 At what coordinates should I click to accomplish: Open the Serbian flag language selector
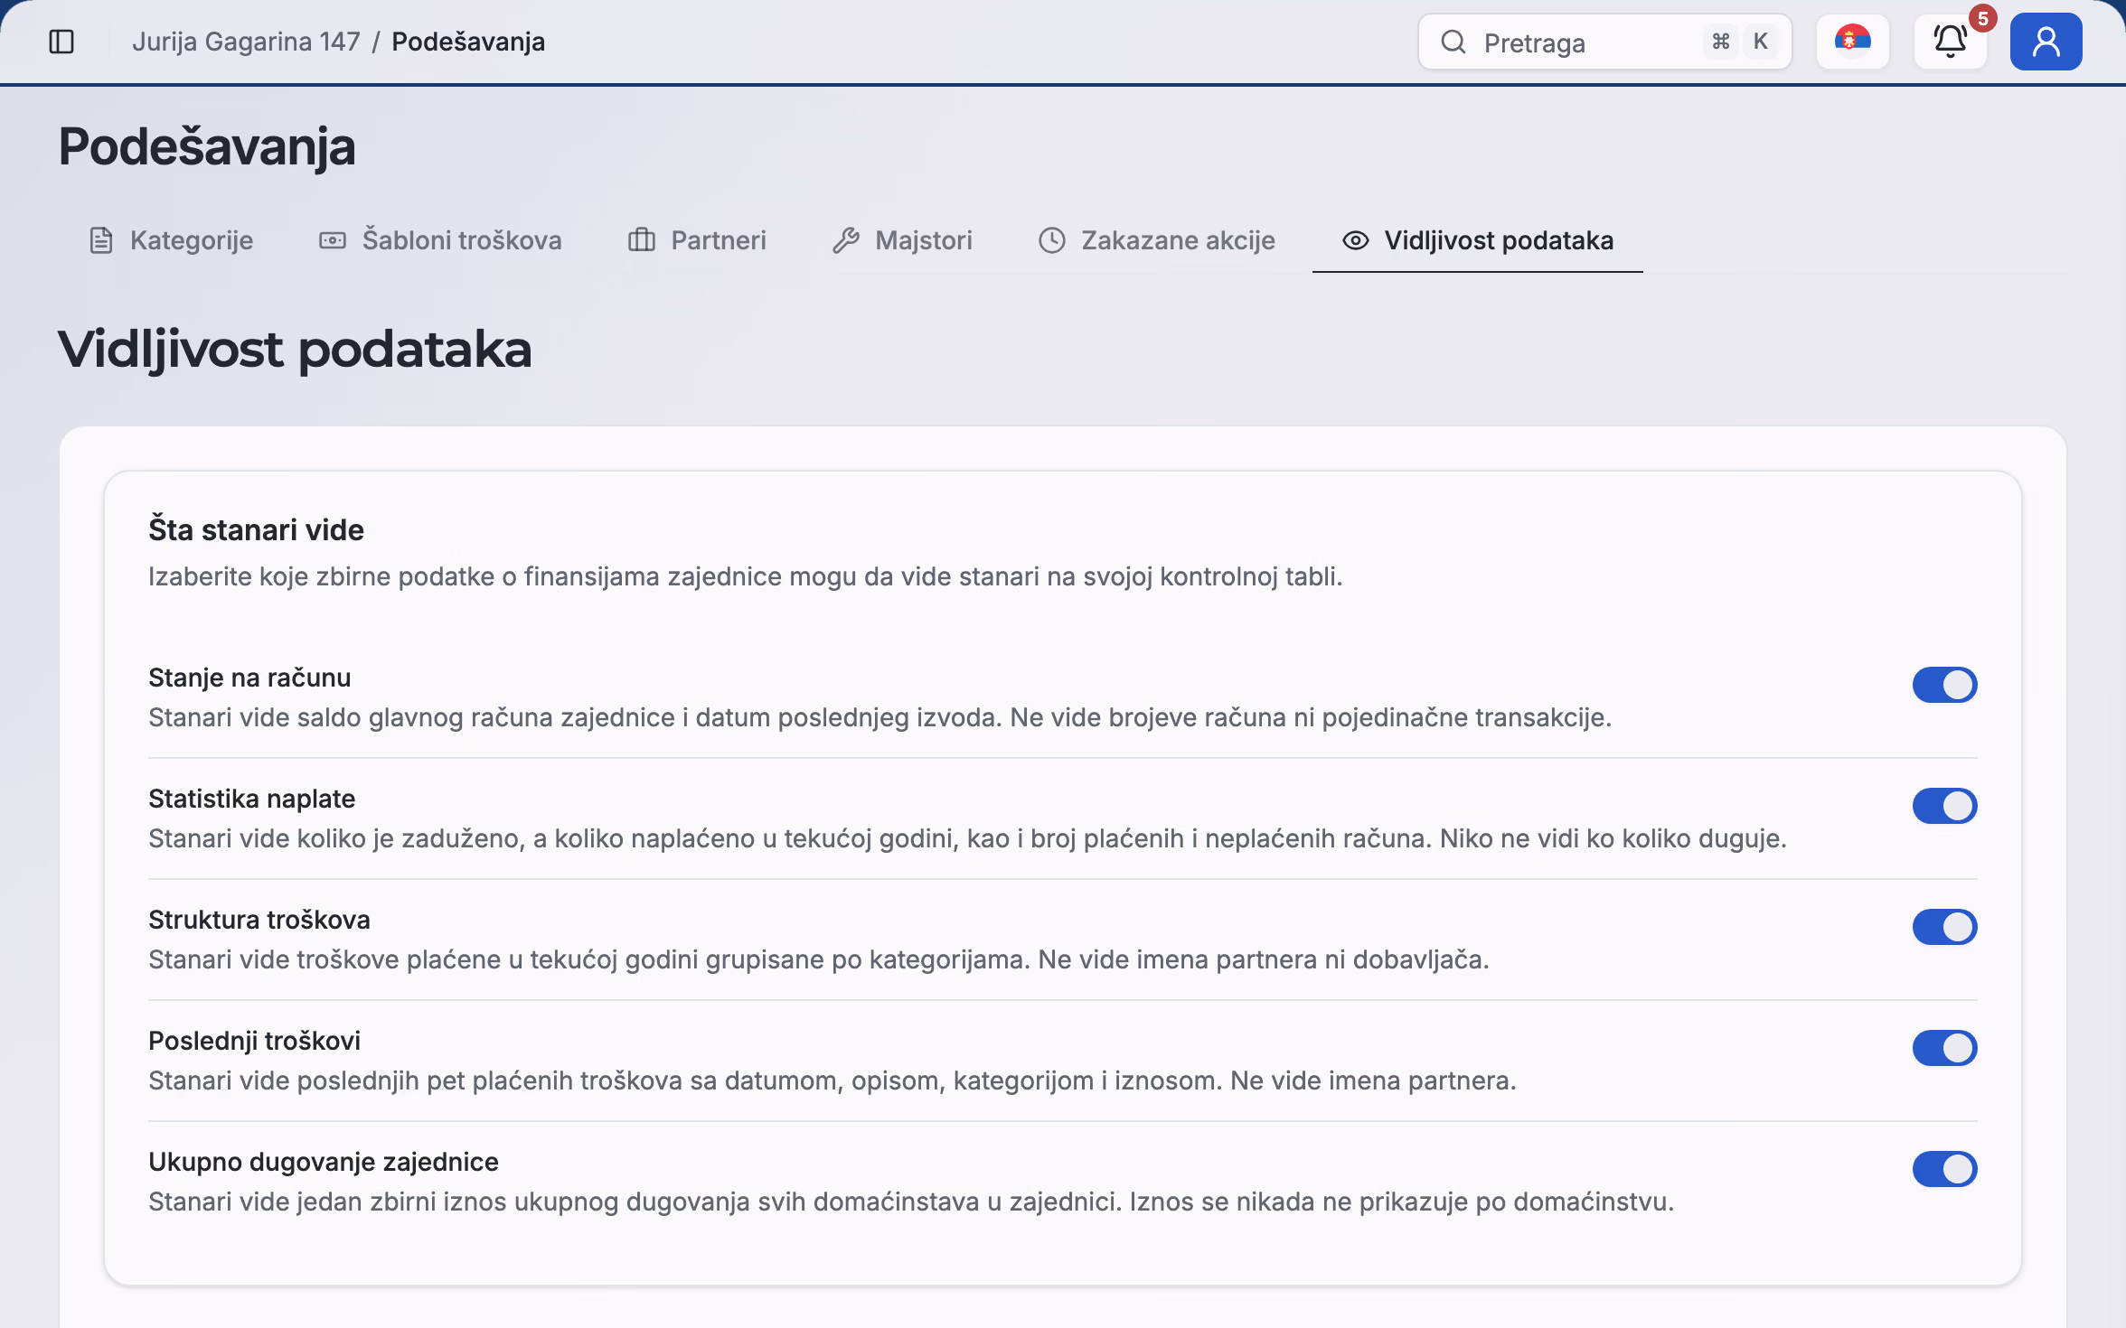pos(1852,42)
